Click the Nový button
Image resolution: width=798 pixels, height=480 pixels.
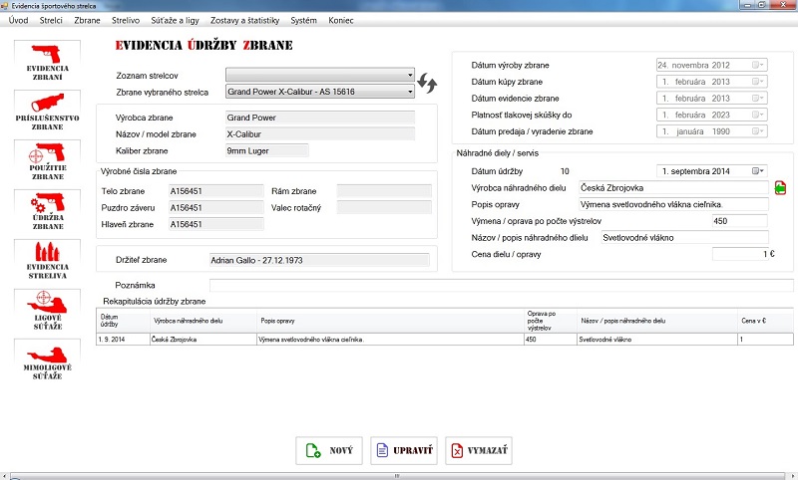click(x=328, y=451)
